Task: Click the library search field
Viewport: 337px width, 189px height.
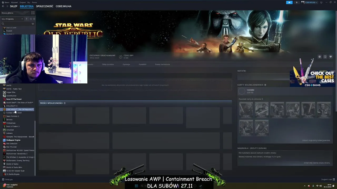Action: click(x=18, y=24)
